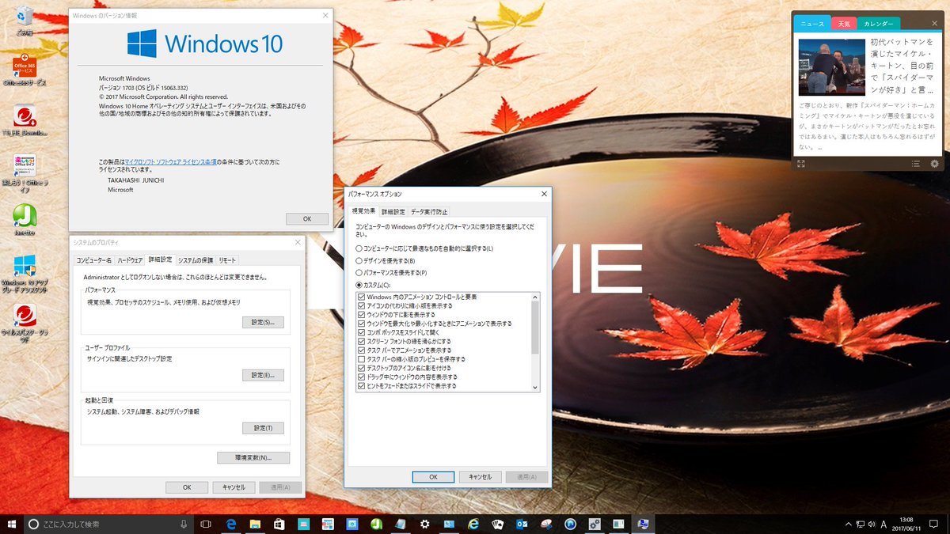Open Internet Explorer on the taskbar
The height and width of the screenshot is (534, 950).
pos(473,524)
